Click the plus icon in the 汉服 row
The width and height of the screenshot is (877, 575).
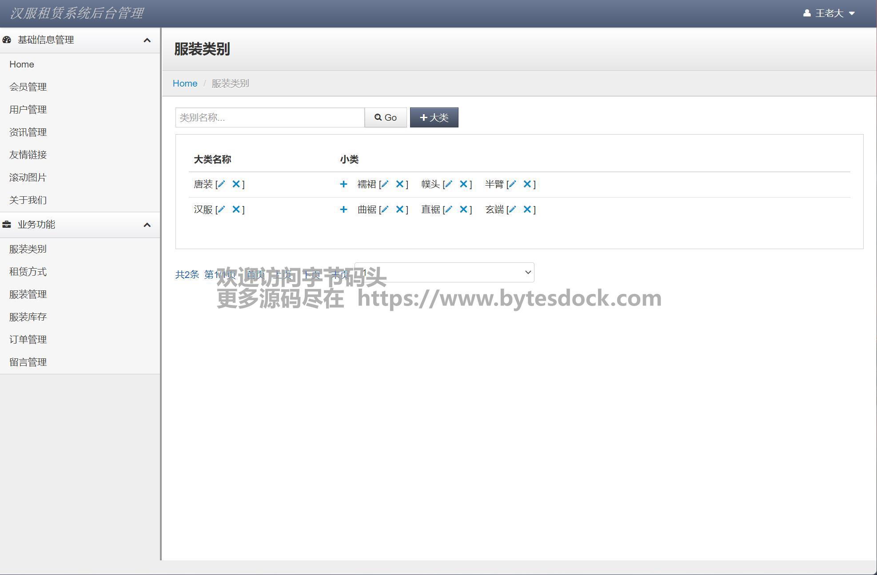click(x=343, y=210)
